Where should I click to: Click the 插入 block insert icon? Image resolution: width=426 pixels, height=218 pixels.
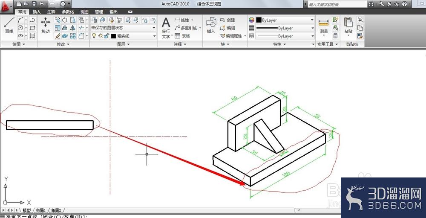[211, 25]
